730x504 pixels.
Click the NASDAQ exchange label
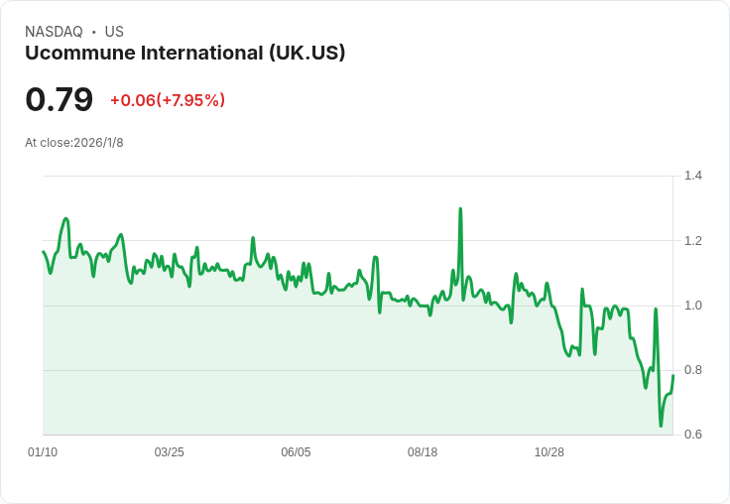[53, 32]
